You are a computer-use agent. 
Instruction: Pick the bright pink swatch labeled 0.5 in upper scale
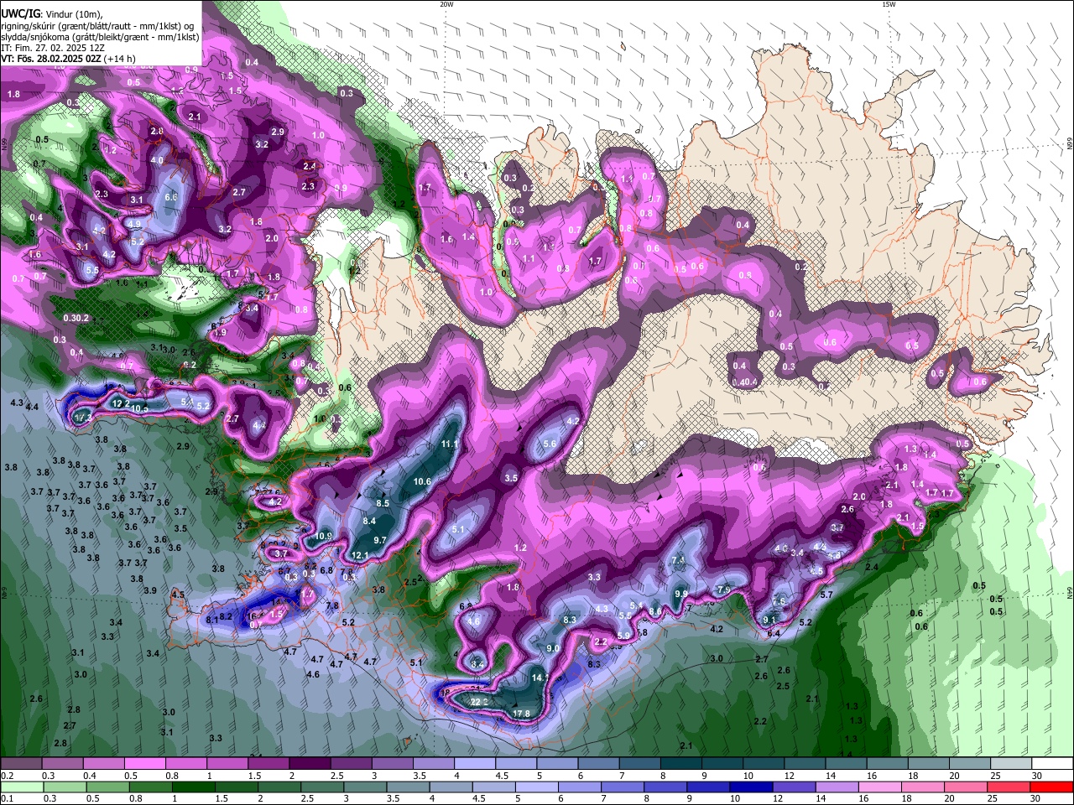pyautogui.click(x=144, y=763)
